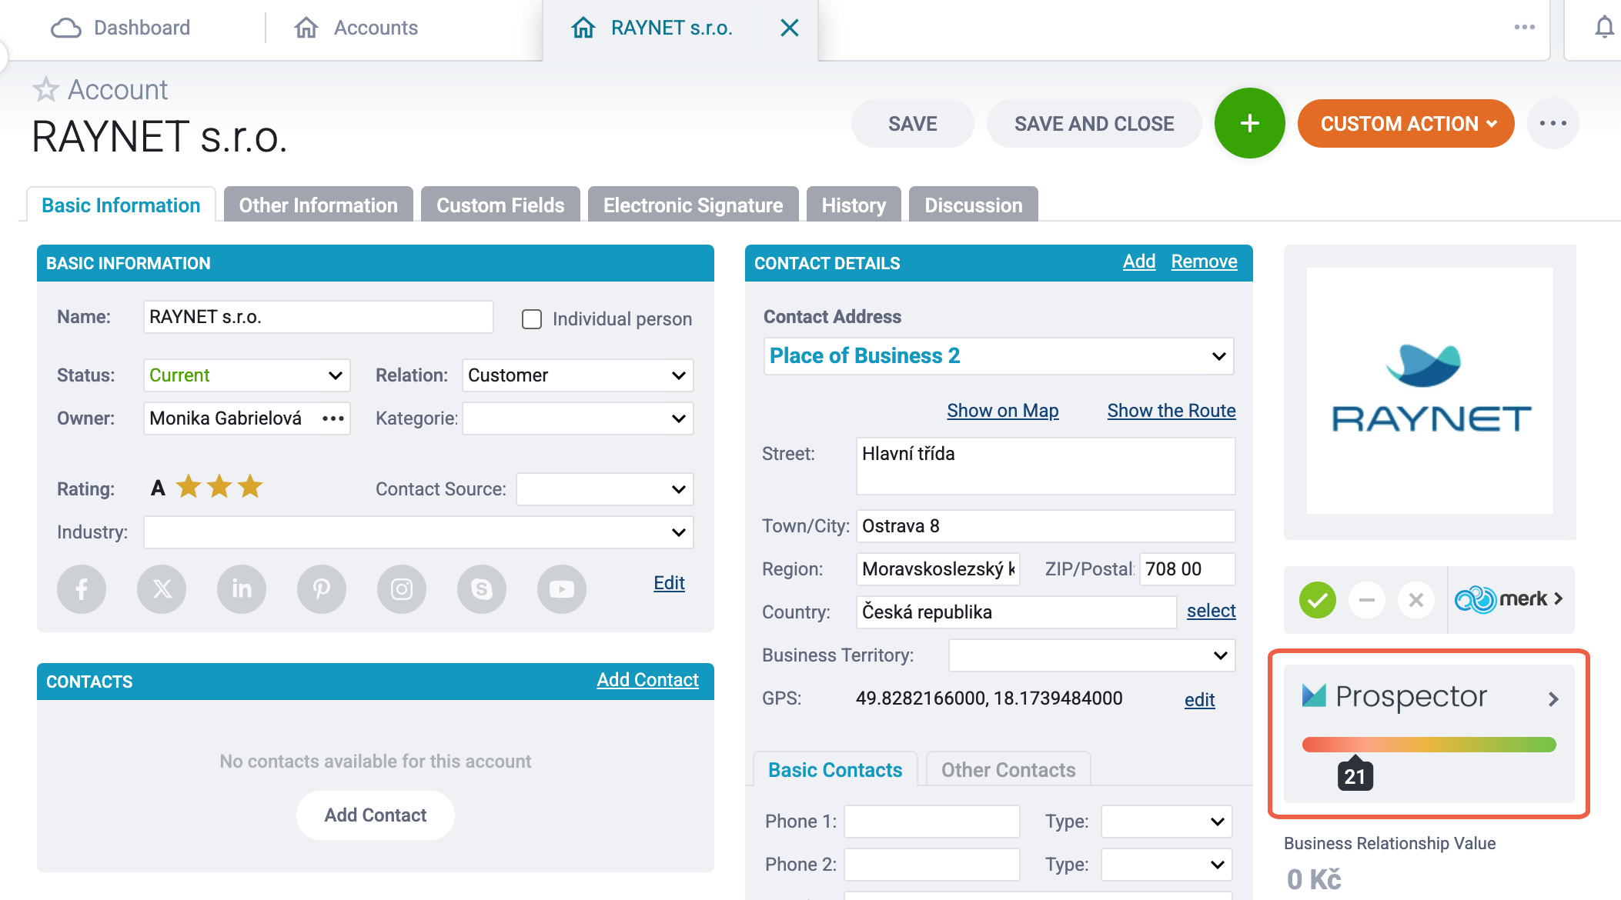Viewport: 1621px width, 900px height.
Task: Close the RAYNET s.r.o. tab
Action: click(x=790, y=28)
